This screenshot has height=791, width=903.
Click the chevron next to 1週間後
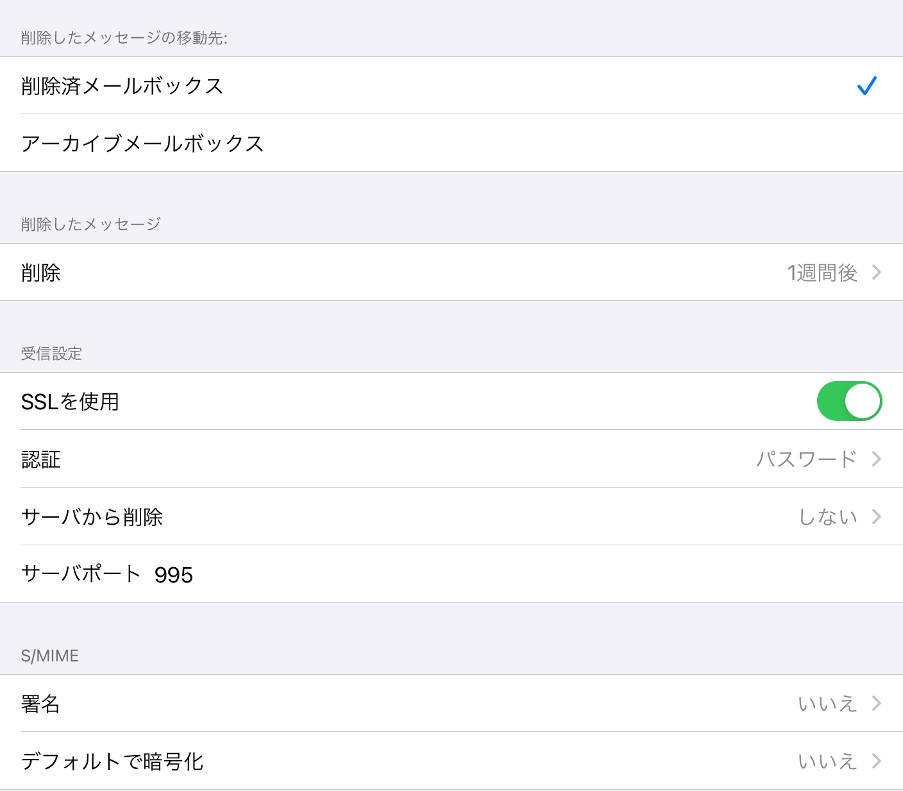[877, 273]
